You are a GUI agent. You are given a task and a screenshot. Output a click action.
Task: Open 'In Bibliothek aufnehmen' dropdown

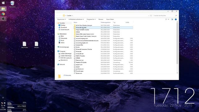tap(76, 19)
